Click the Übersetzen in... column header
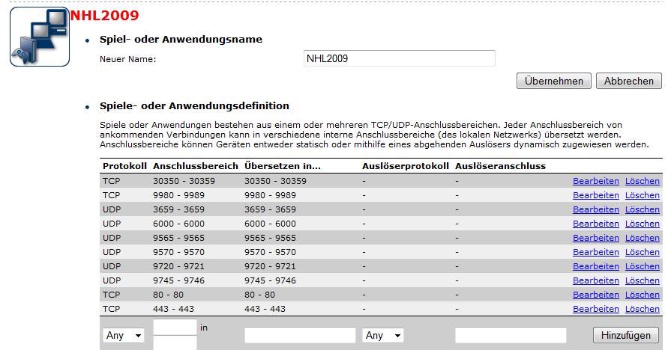 [283, 166]
